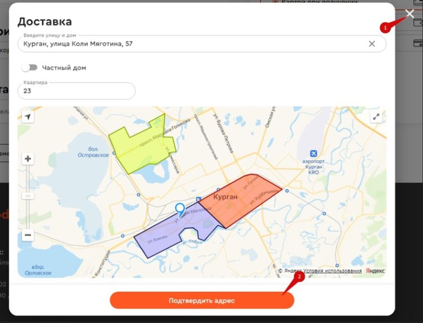The height and width of the screenshot is (323, 423).
Task: Toggle the Частный дом switch
Action: pyautogui.click(x=29, y=68)
